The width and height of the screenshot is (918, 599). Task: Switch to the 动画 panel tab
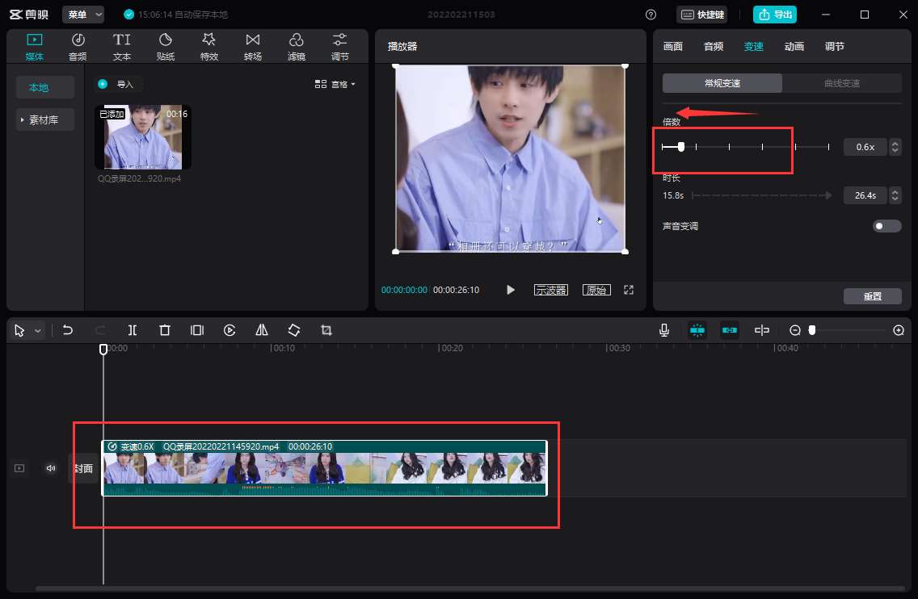pyautogui.click(x=794, y=46)
